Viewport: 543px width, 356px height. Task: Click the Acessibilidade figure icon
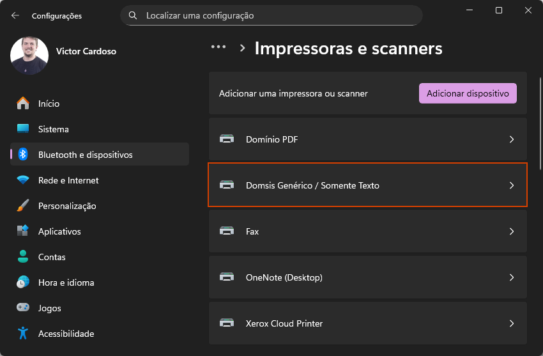click(23, 334)
